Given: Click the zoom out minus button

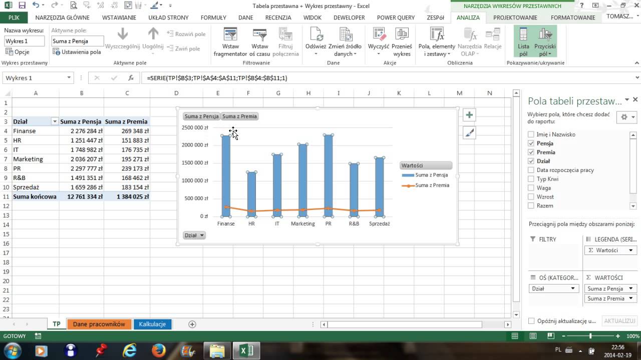Looking at the screenshot, I should pyautogui.click(x=563, y=336).
